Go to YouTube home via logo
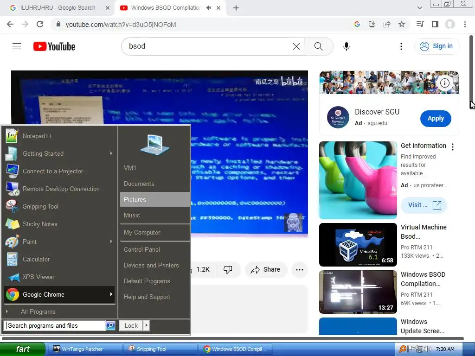Image resolution: width=475 pixels, height=356 pixels. [x=54, y=46]
